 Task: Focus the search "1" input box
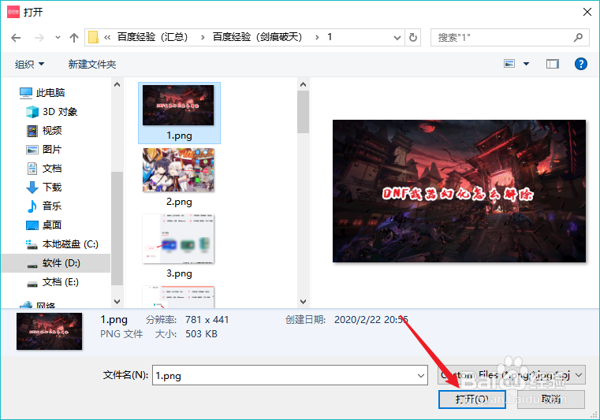tap(509, 38)
